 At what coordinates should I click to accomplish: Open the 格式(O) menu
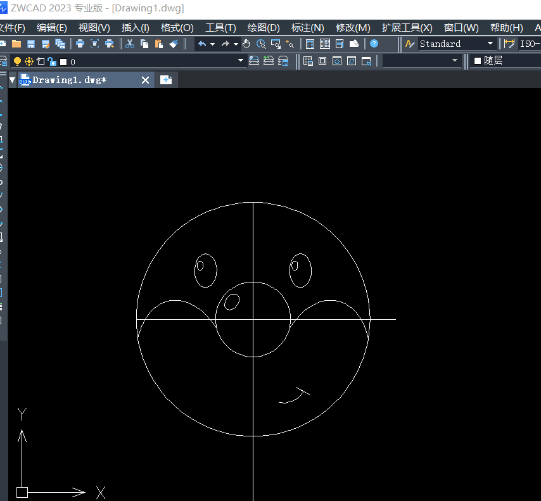tap(177, 28)
